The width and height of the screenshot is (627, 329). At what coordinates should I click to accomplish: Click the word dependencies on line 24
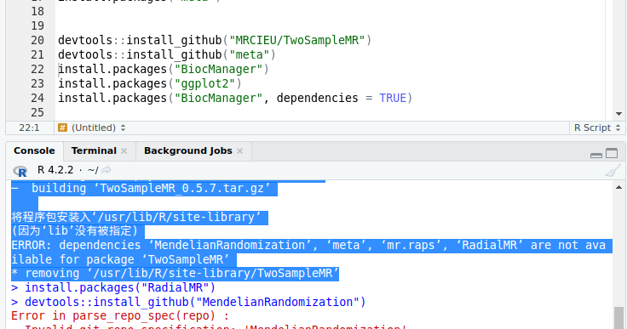(318, 98)
